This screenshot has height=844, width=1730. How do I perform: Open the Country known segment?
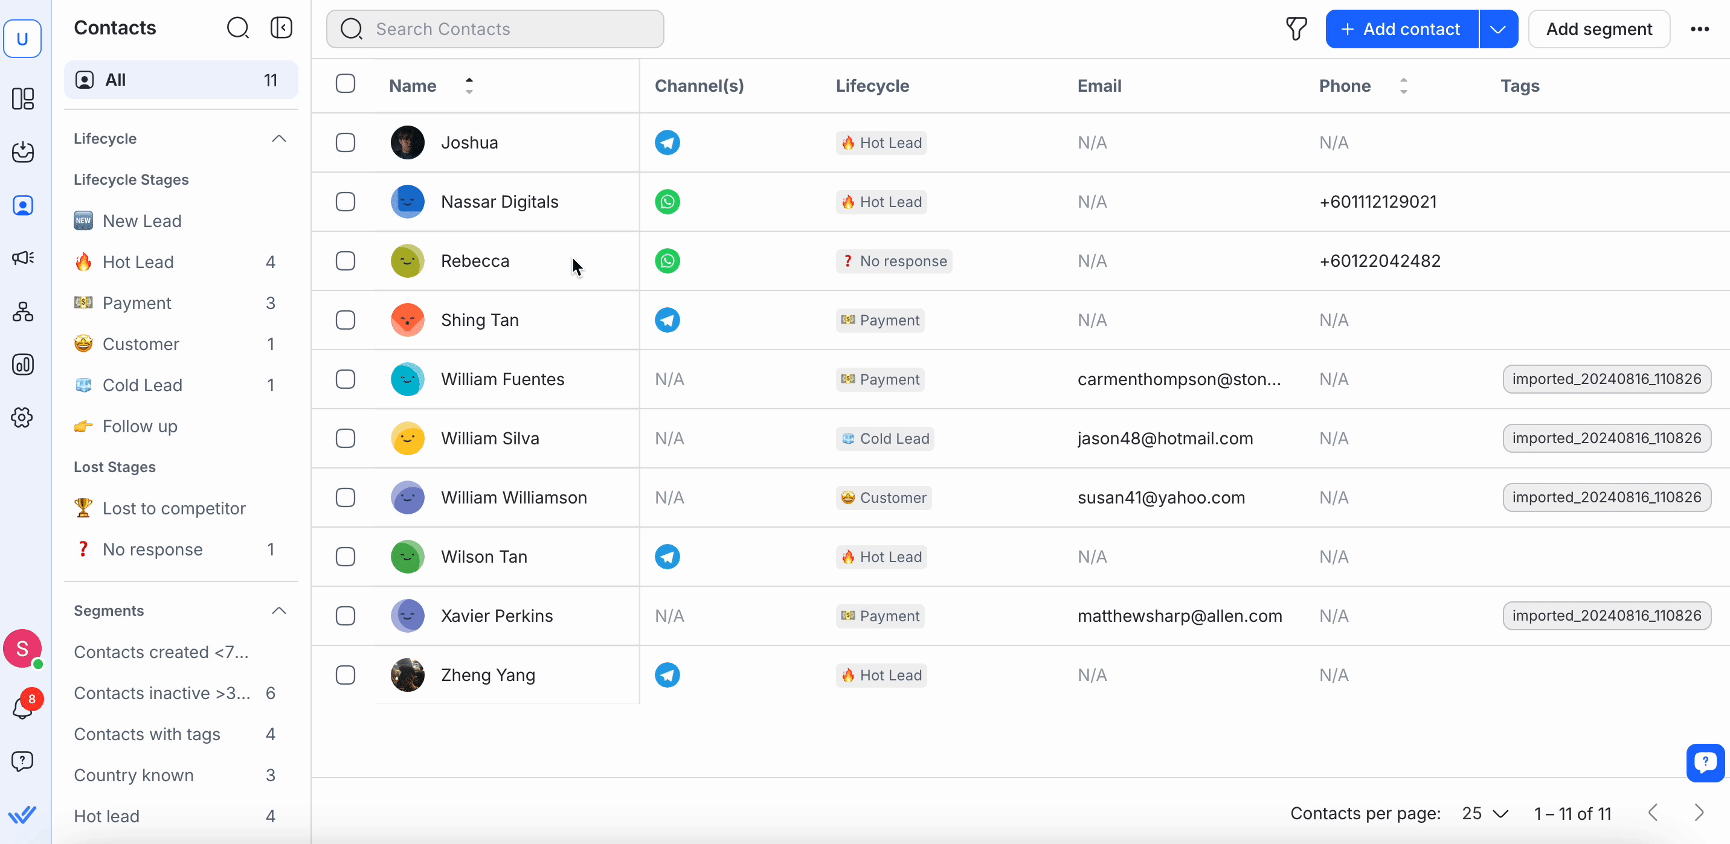pyautogui.click(x=133, y=775)
